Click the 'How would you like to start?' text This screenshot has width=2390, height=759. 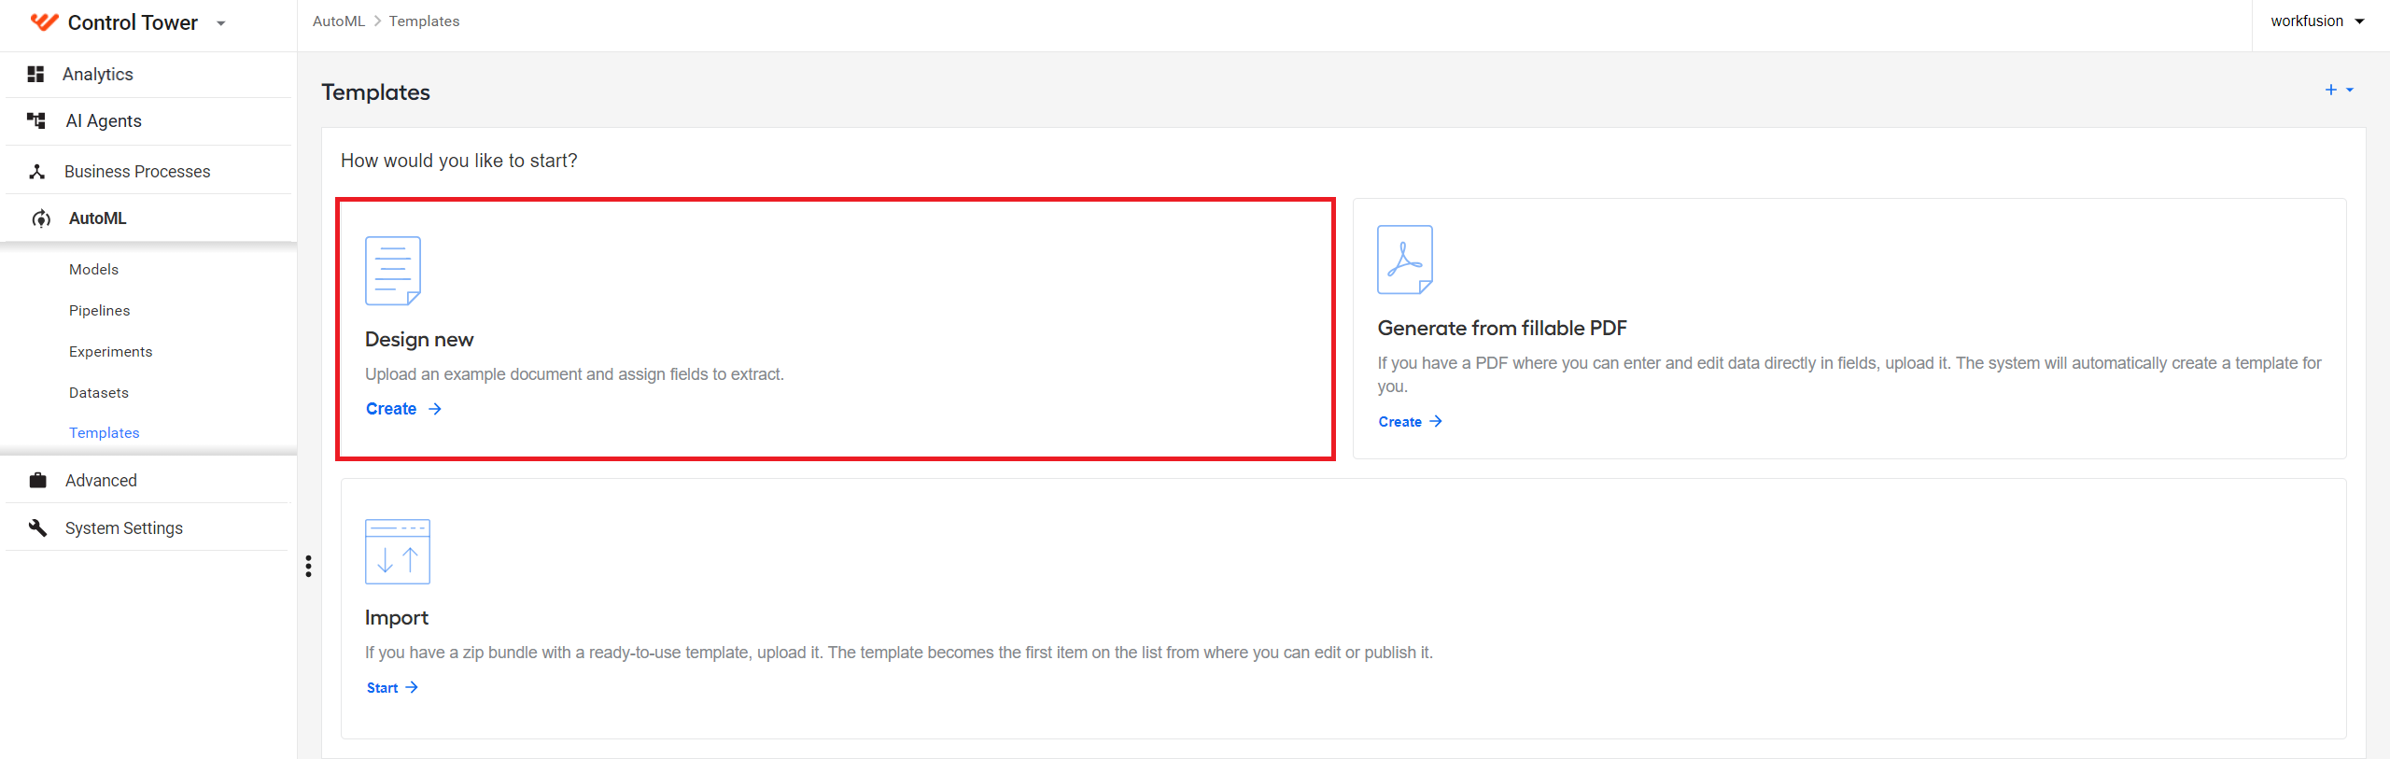459,161
